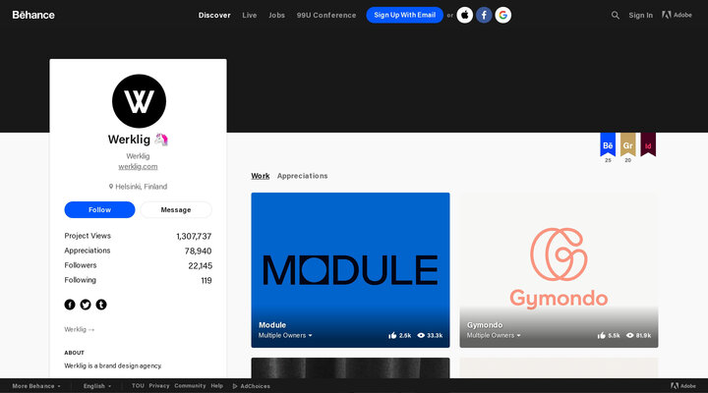Open the English language dropdown
This screenshot has width=708, height=393.
pyautogui.click(x=97, y=386)
